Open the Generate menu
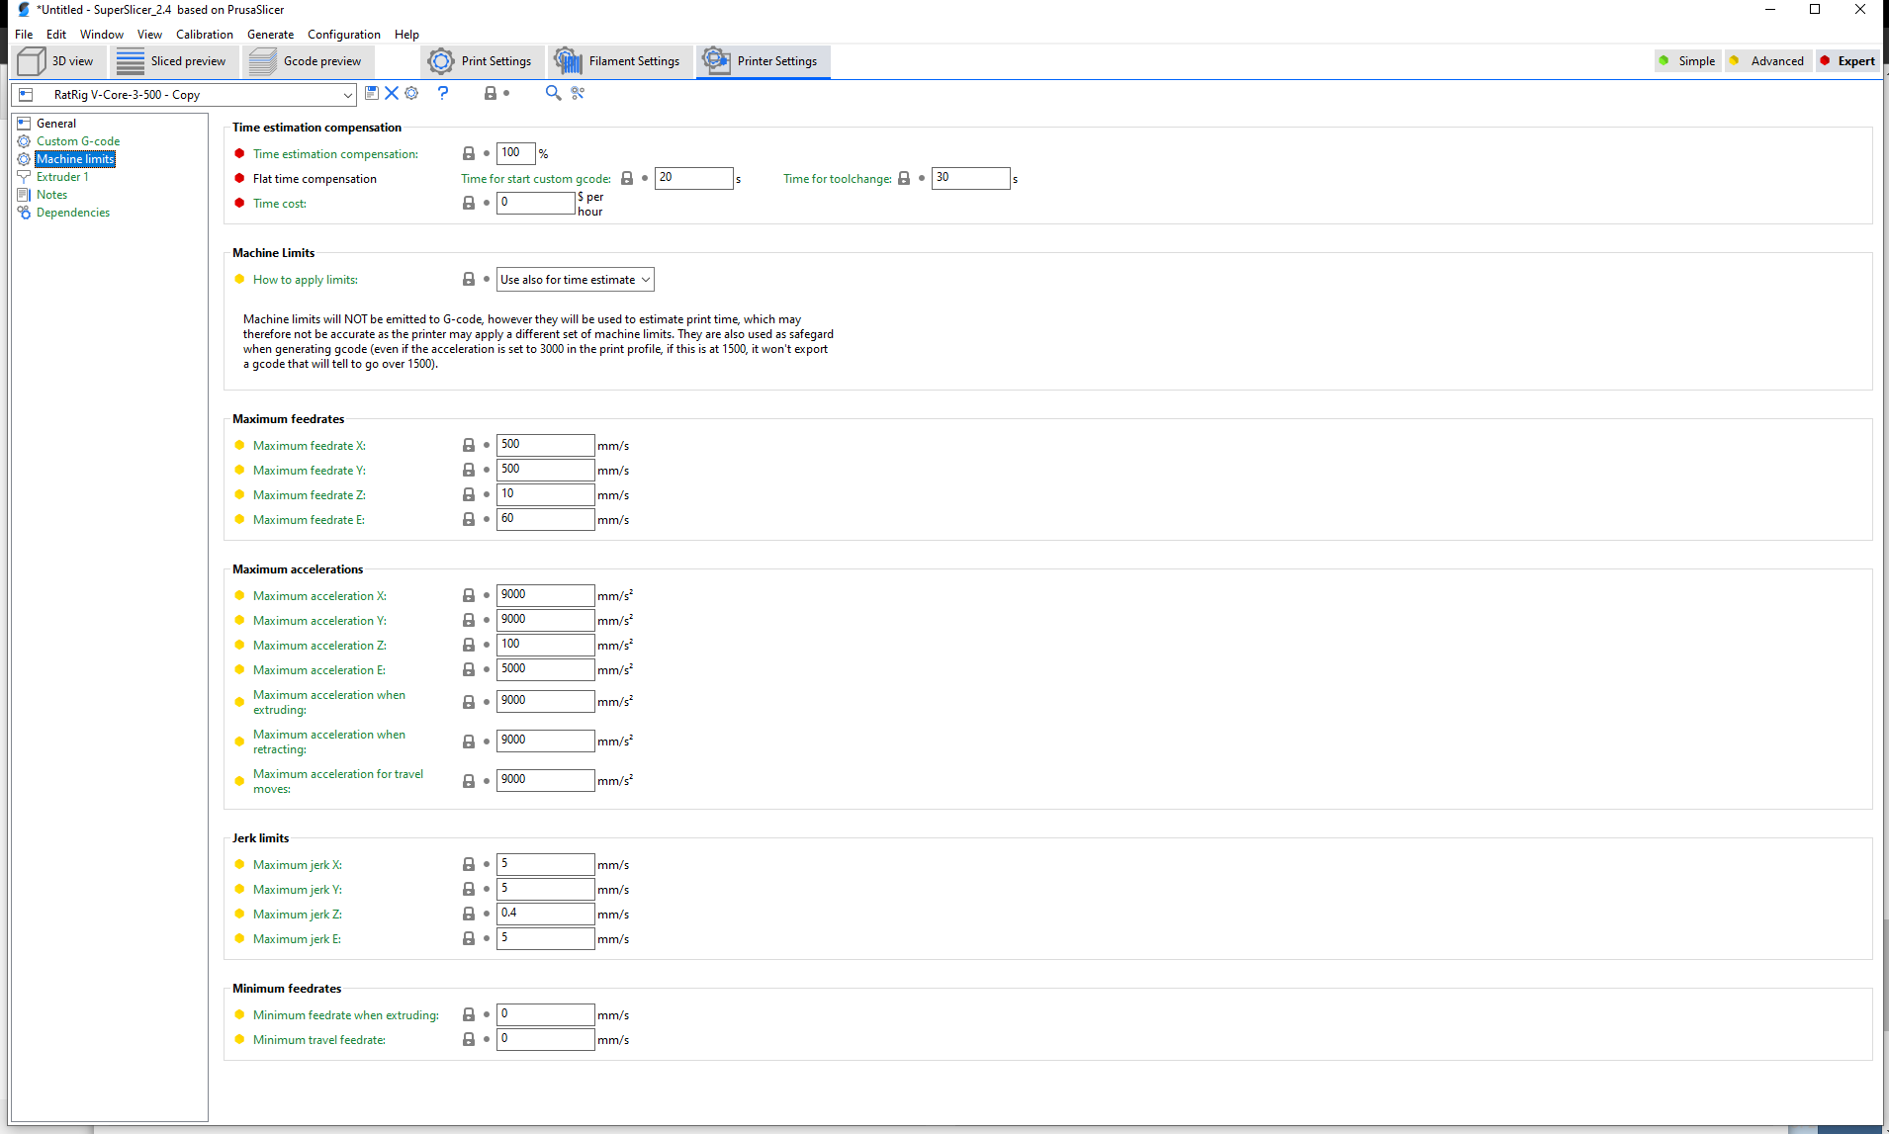 tap(270, 35)
